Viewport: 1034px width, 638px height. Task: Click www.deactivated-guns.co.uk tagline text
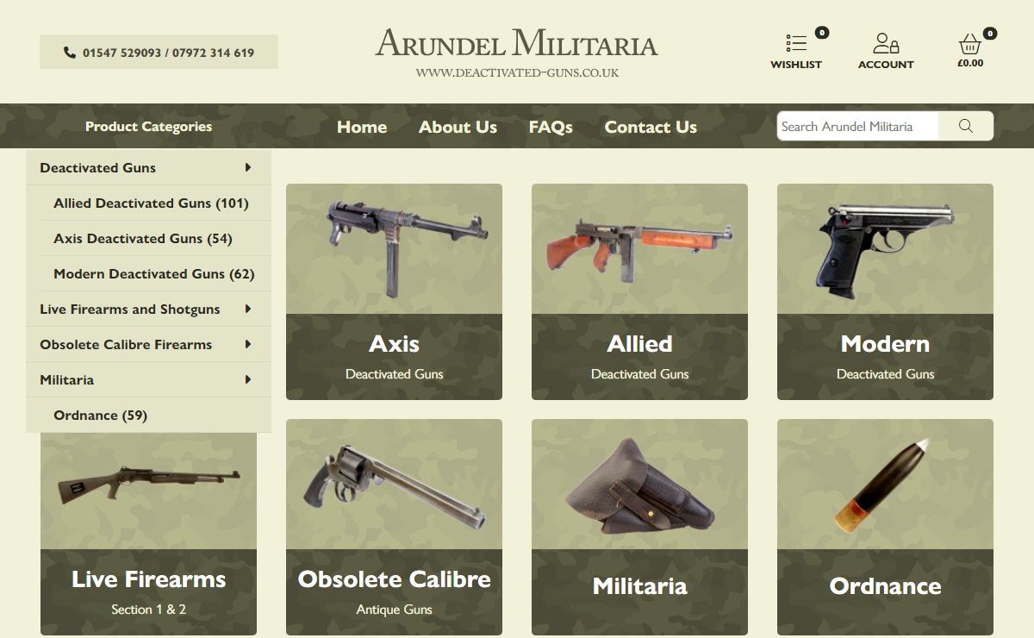coord(517,73)
